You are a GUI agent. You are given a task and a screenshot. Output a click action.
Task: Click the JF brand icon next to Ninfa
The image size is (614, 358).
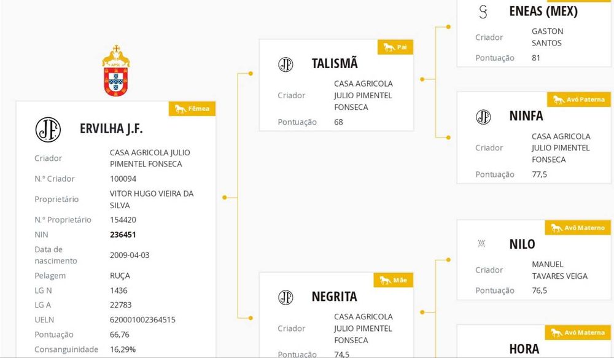(x=483, y=117)
